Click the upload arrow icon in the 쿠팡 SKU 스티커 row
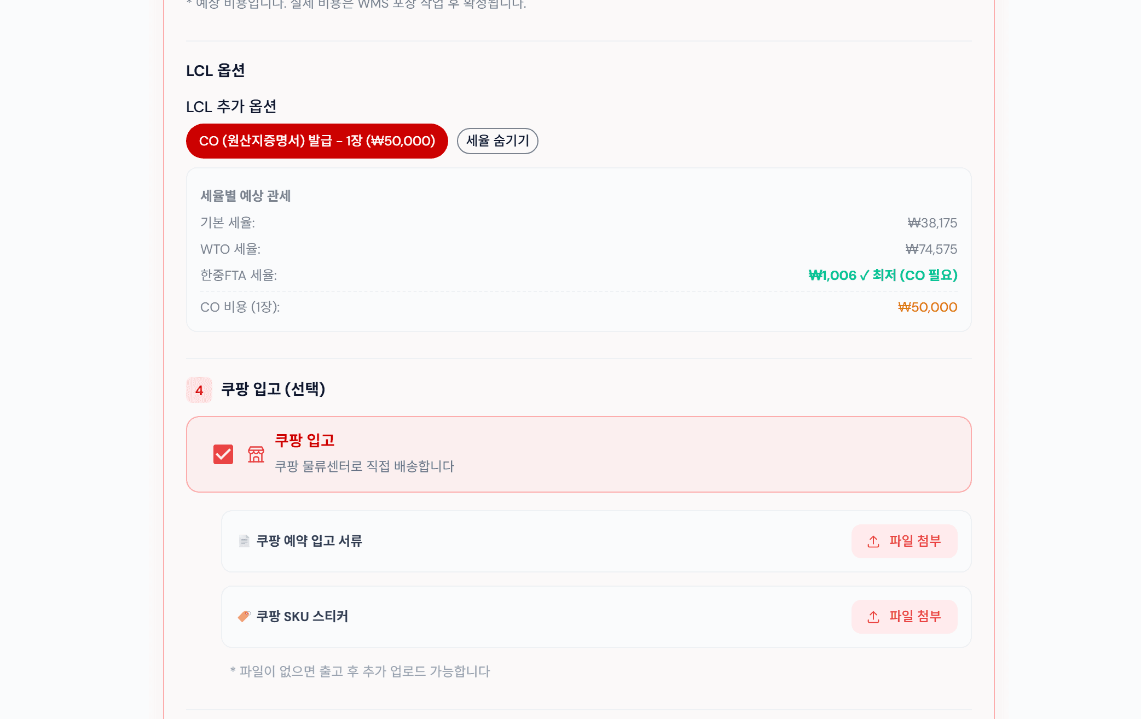 click(873, 617)
